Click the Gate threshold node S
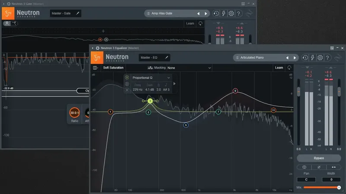The width and height of the screenshot is (346, 194). [x=106, y=40]
